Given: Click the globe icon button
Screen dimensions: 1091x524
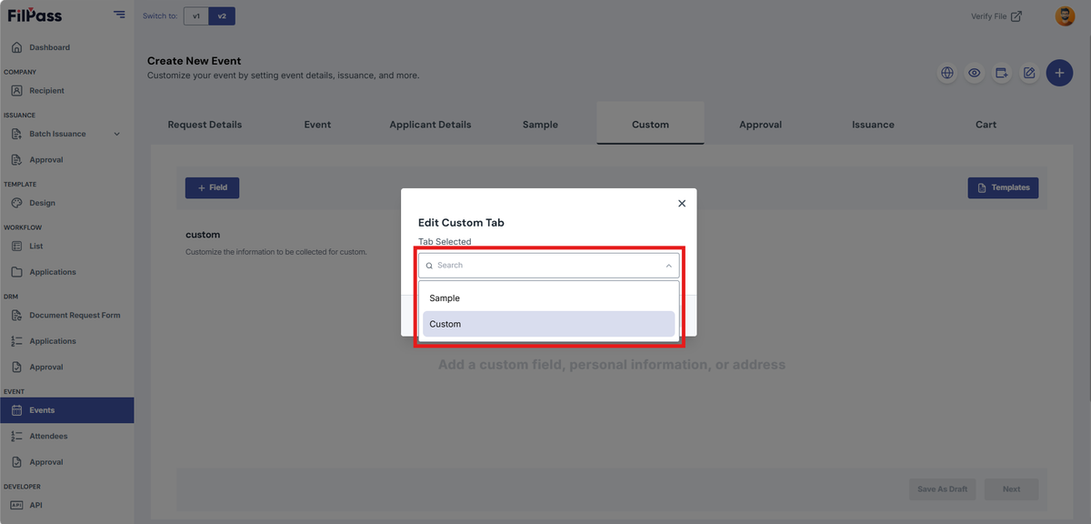Looking at the screenshot, I should click(947, 73).
